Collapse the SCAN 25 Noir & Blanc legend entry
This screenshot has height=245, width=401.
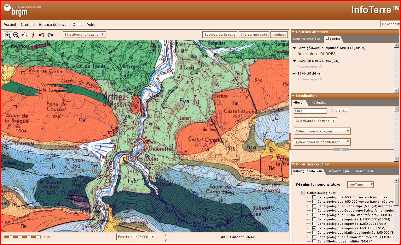pyautogui.click(x=294, y=61)
